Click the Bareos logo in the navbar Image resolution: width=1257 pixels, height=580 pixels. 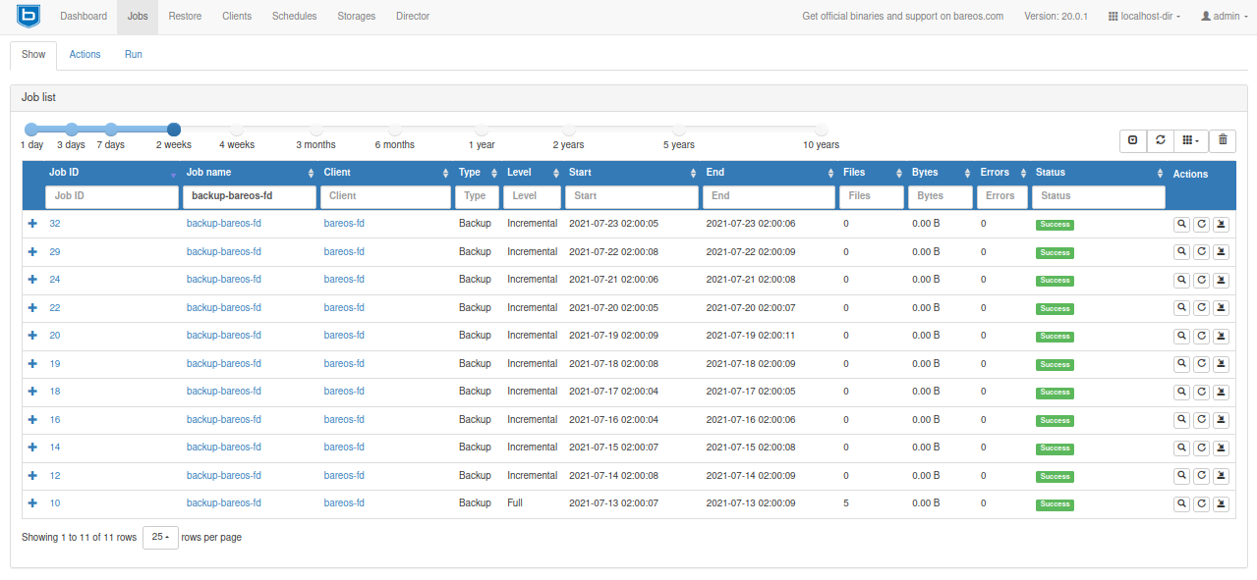(29, 17)
